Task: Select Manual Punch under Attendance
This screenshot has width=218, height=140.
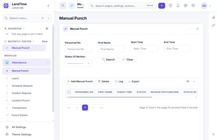Action: [x=26, y=71]
